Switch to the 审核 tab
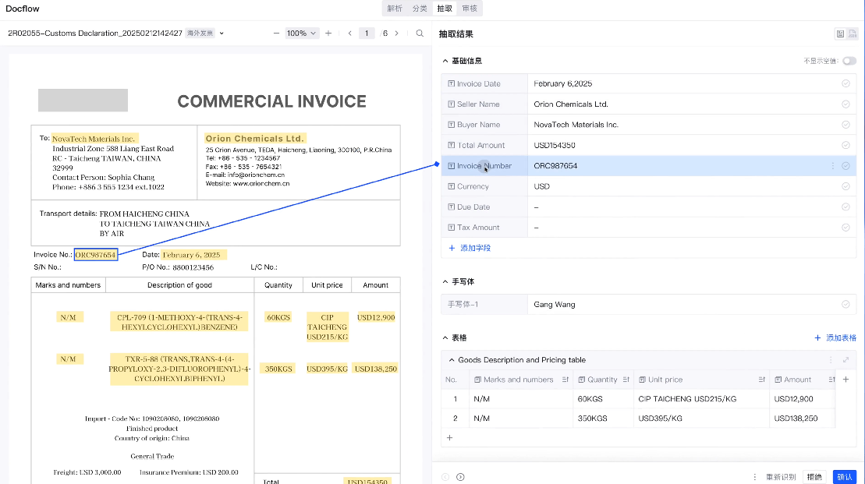This screenshot has width=865, height=484. tap(470, 9)
